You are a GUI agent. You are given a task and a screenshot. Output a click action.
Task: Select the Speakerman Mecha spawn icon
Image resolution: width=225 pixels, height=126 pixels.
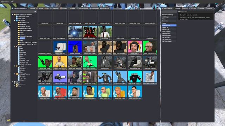90,33
